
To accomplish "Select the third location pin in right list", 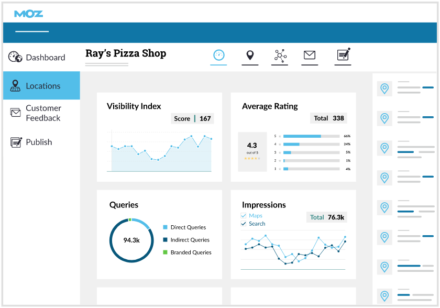I will pos(385,148).
